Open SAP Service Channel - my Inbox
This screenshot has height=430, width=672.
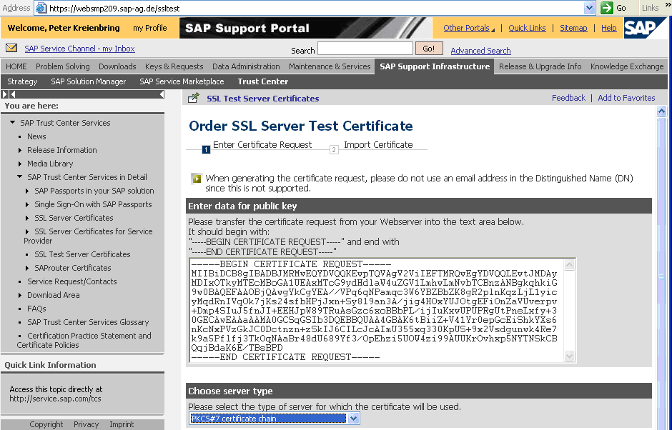click(x=80, y=49)
